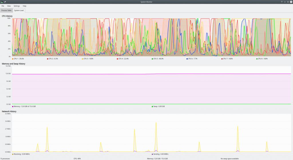
Task: Click the Memory magenta legend dot
Action: pos(13,106)
